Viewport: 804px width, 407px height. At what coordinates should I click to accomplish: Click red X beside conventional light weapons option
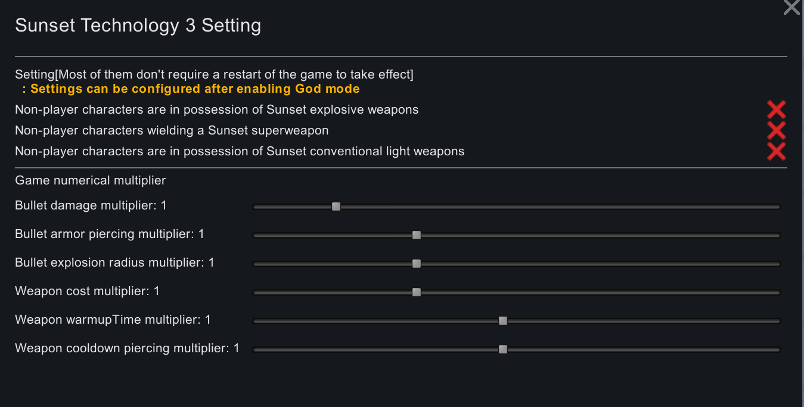tap(776, 151)
